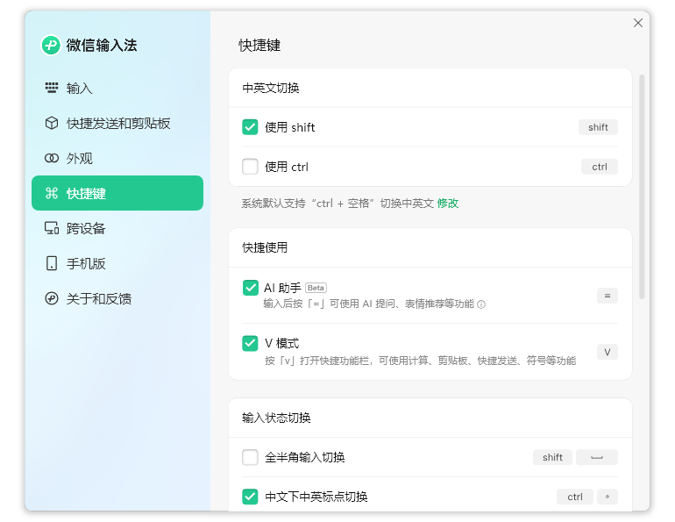Viewport: 675px width, 522px height.
Task: Disable the 使用 shift checkbox
Action: (250, 127)
